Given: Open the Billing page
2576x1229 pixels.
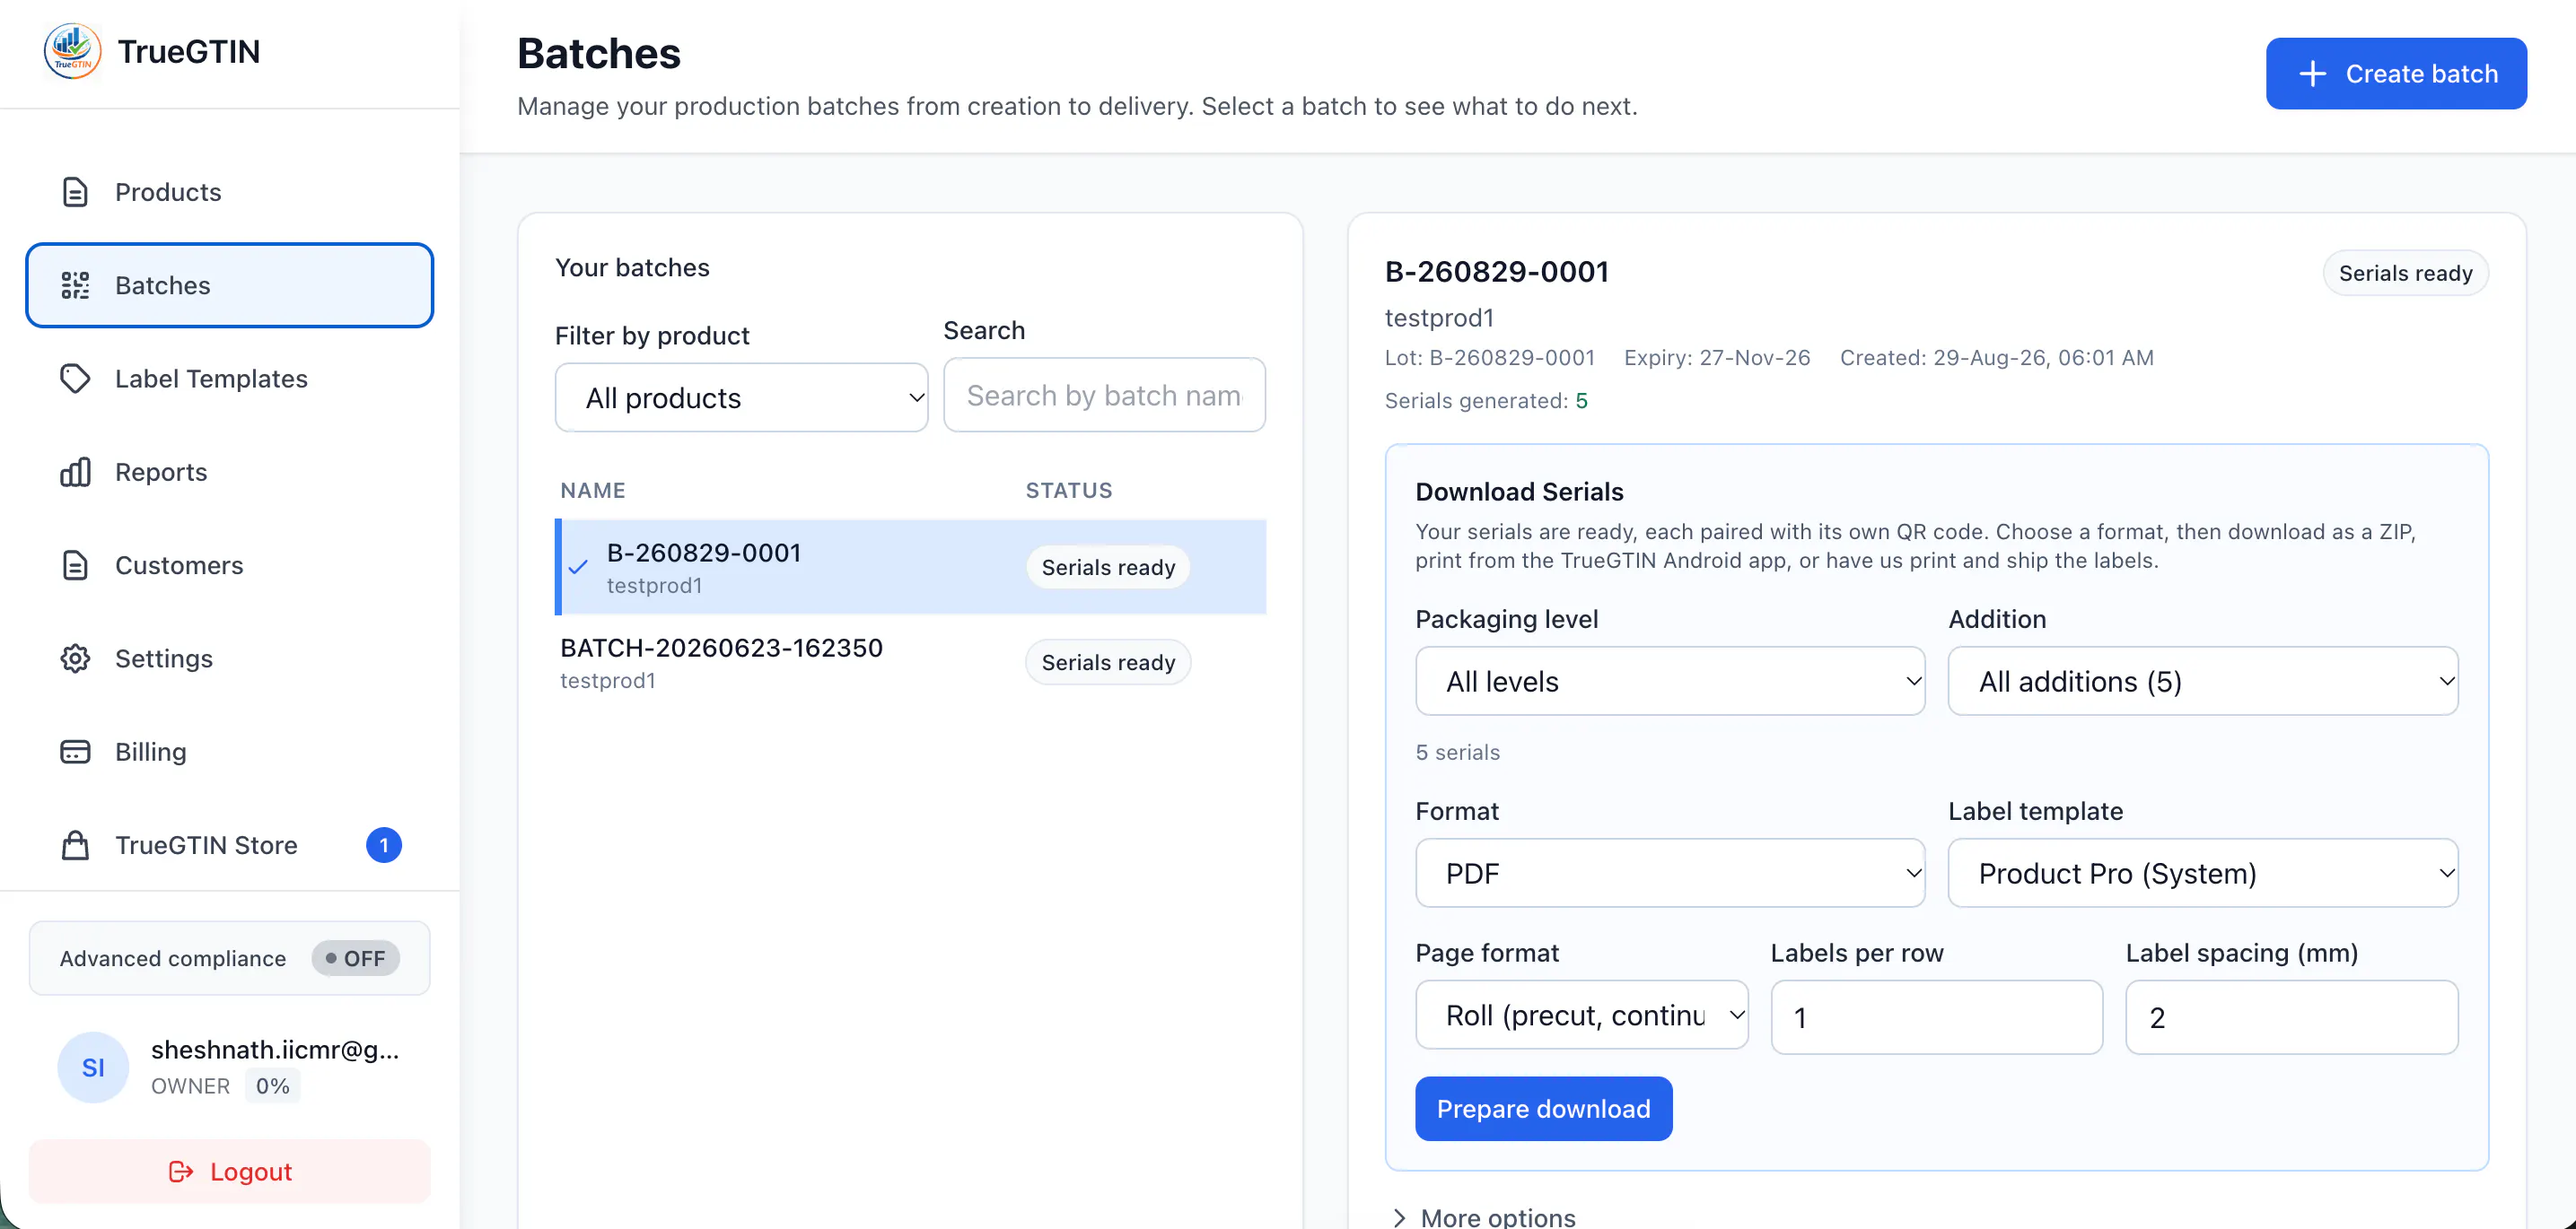Looking at the screenshot, I should point(230,752).
